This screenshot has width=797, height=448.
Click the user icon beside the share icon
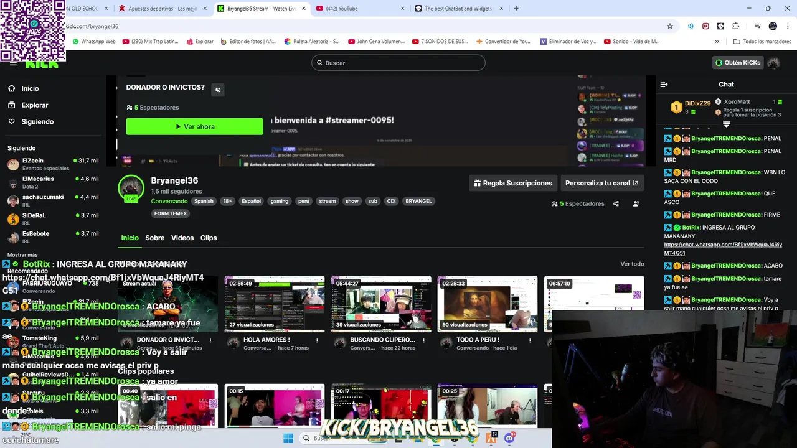[636, 203]
